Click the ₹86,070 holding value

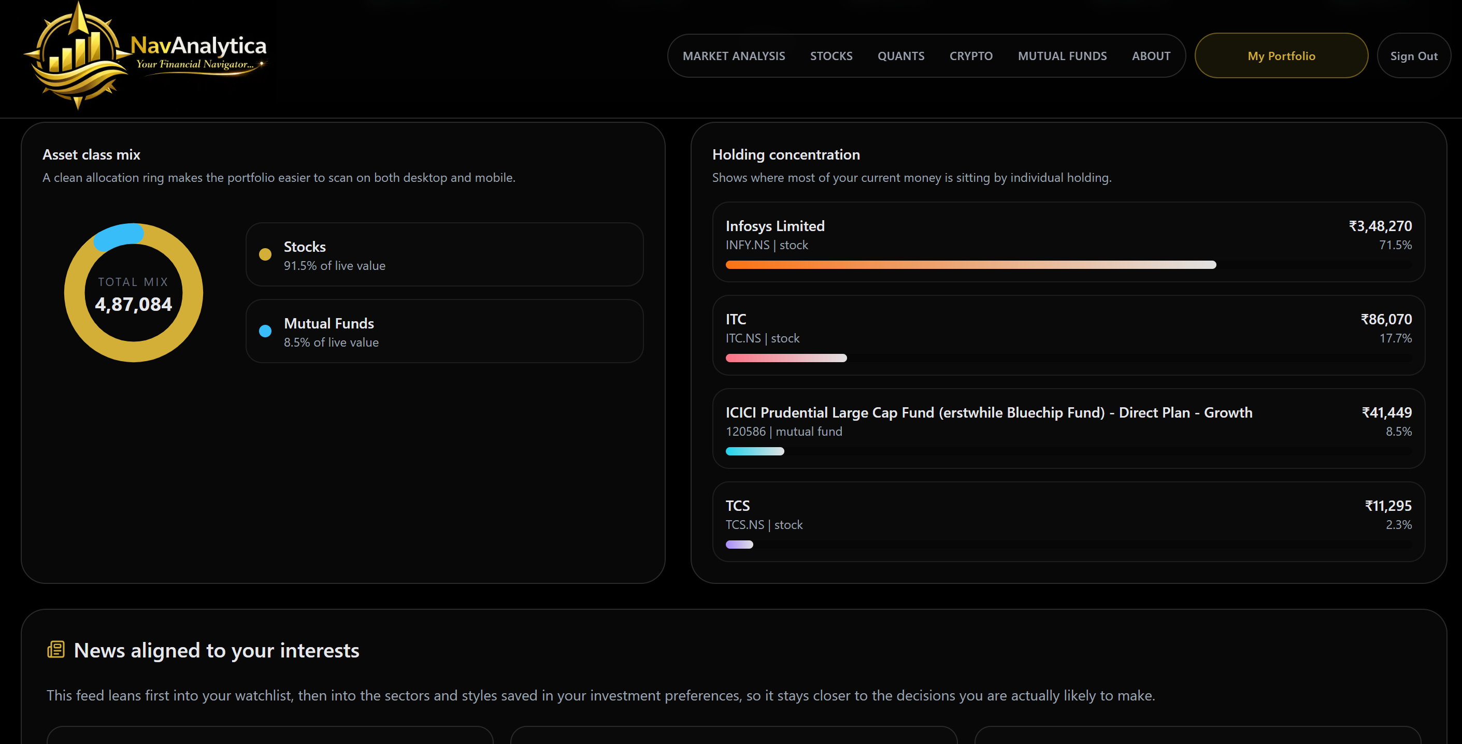coord(1386,319)
